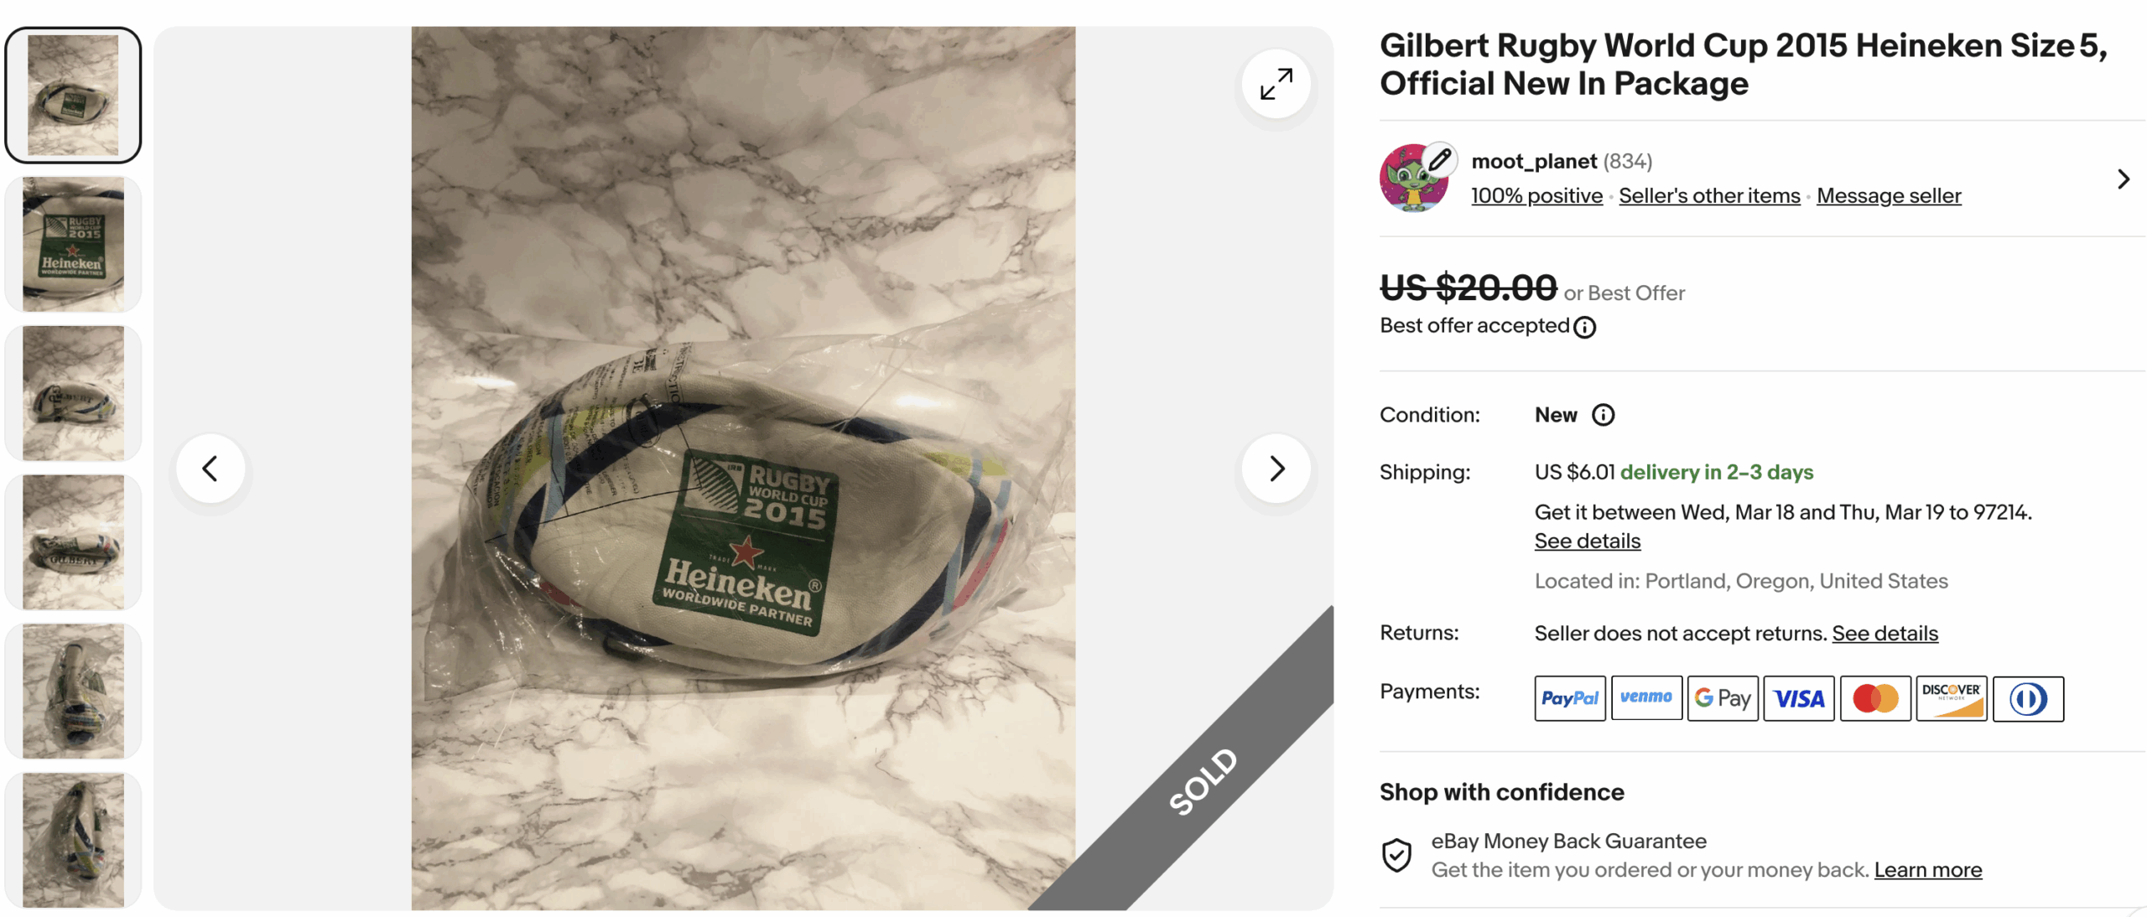Open shipping See details link

(x=1587, y=541)
